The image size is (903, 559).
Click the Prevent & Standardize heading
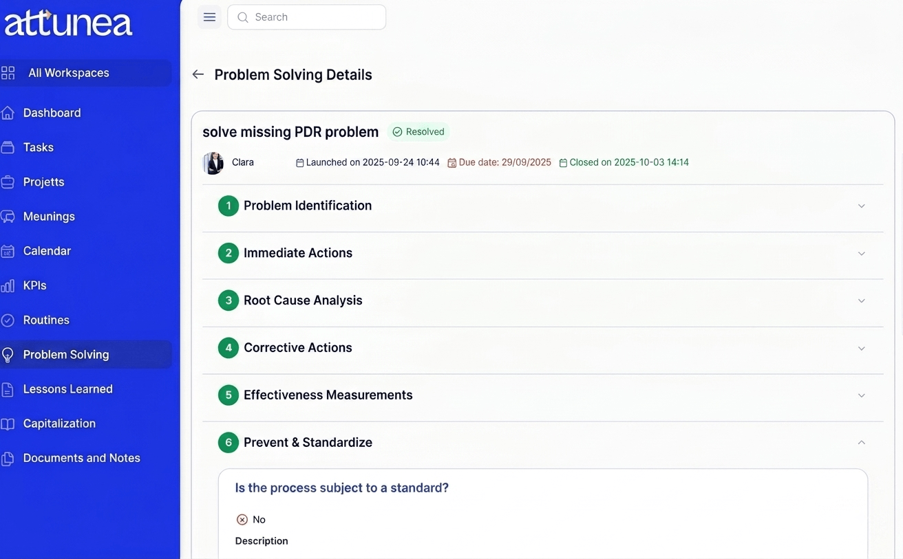tap(308, 443)
